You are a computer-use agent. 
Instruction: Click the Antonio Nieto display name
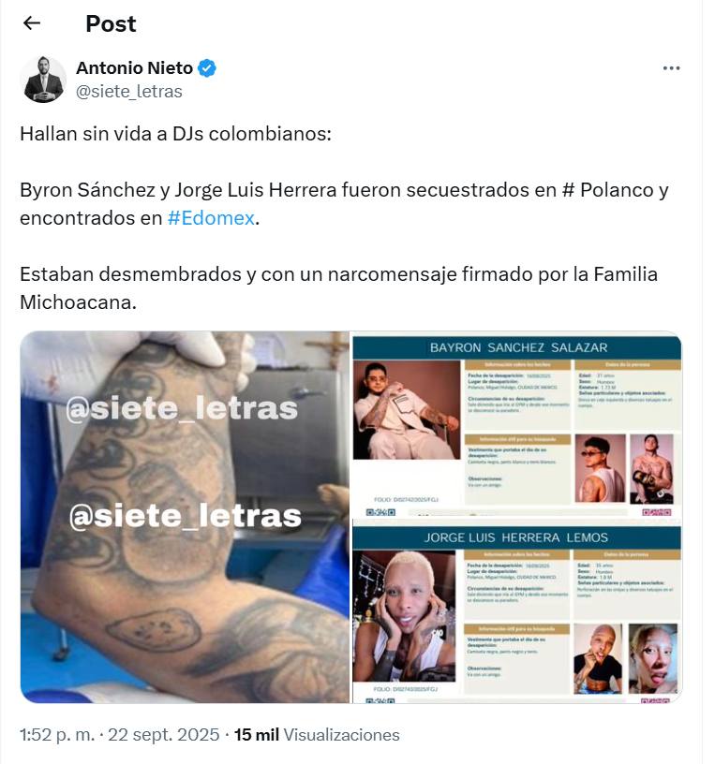pyautogui.click(x=135, y=68)
